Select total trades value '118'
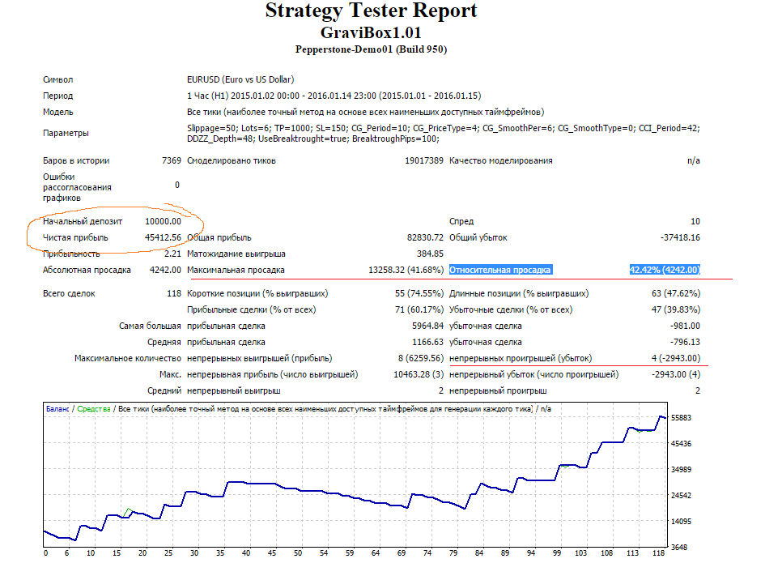Viewport: 765px width, 563px height. [174, 293]
